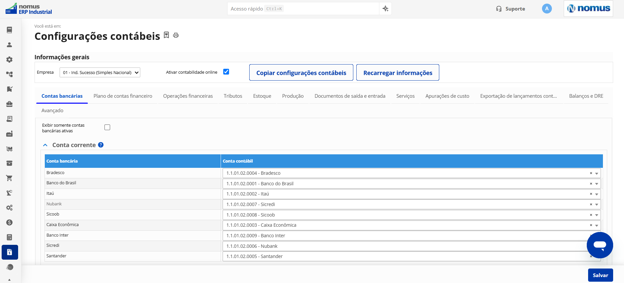Open the Apurações de custo tab

click(x=447, y=96)
